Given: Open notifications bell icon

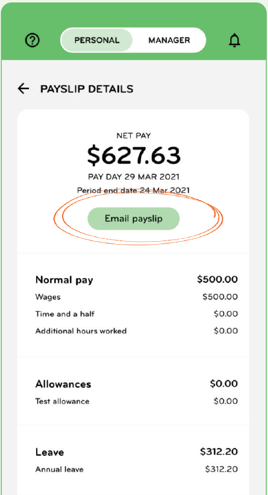Looking at the screenshot, I should tap(234, 40).
